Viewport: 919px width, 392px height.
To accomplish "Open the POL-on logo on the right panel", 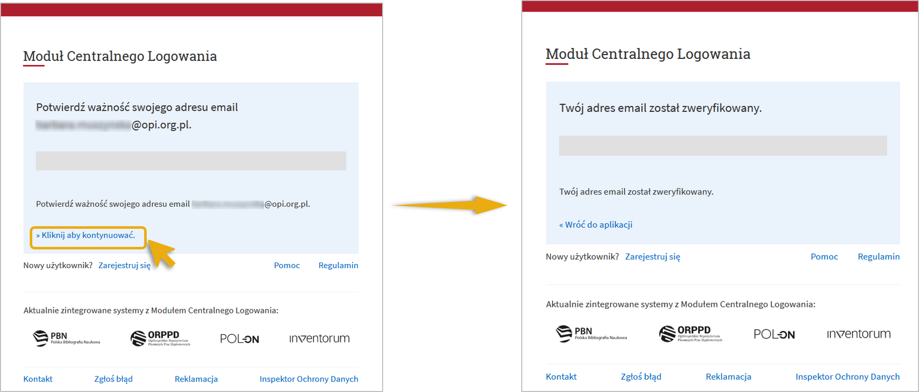I will coord(774,334).
